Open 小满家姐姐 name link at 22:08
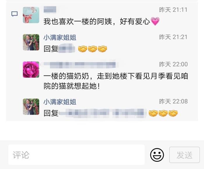Screen dimensions: 204x169 coord(60,102)
